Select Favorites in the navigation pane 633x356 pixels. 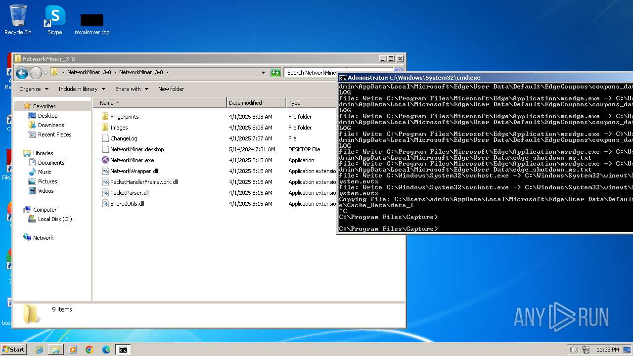pos(44,106)
